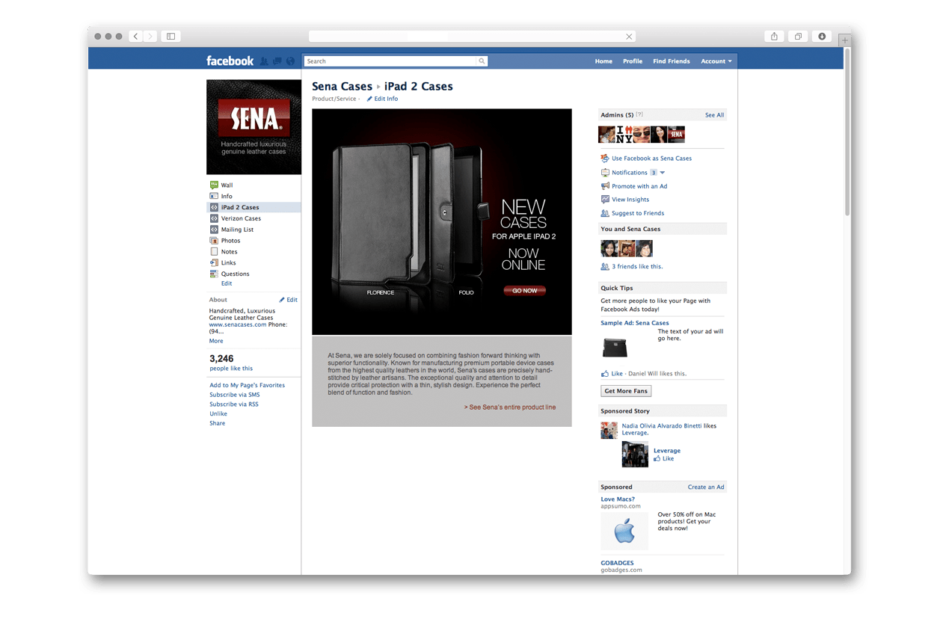Click Subscribe via SMS link
This screenshot has width=943, height=622.
[x=235, y=395]
